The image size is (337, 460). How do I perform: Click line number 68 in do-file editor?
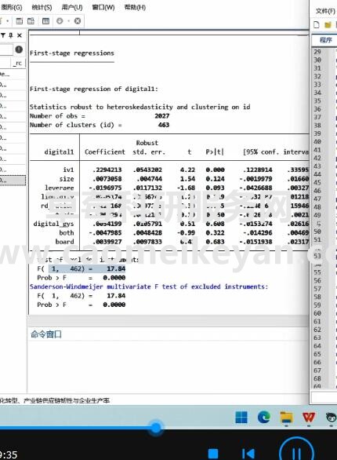317,378
